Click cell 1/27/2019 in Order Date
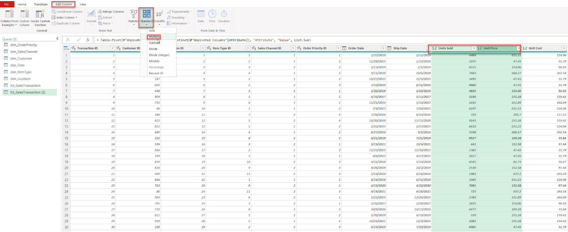This screenshot has height=232, width=568. tap(364, 55)
